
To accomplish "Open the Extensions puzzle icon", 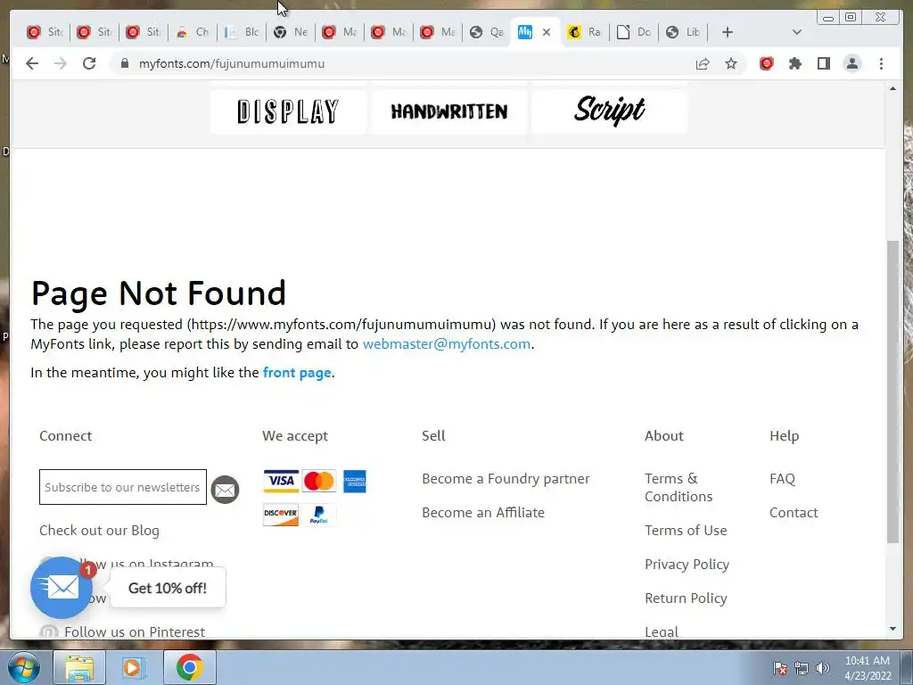I will [x=794, y=63].
